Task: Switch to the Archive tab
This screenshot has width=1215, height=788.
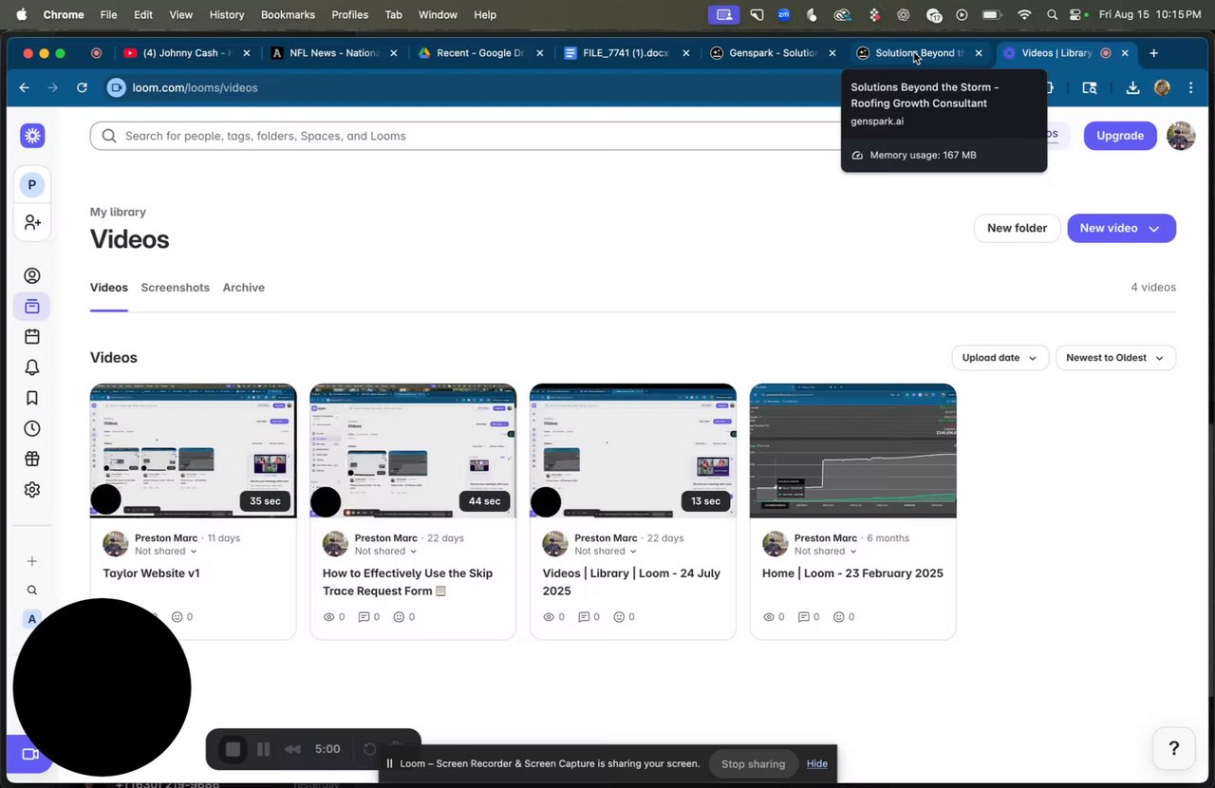Action: pos(244,288)
